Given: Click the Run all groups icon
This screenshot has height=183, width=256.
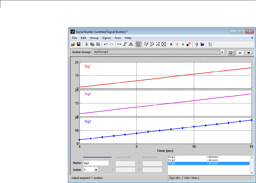Looking at the screenshot, I should pos(189,44).
